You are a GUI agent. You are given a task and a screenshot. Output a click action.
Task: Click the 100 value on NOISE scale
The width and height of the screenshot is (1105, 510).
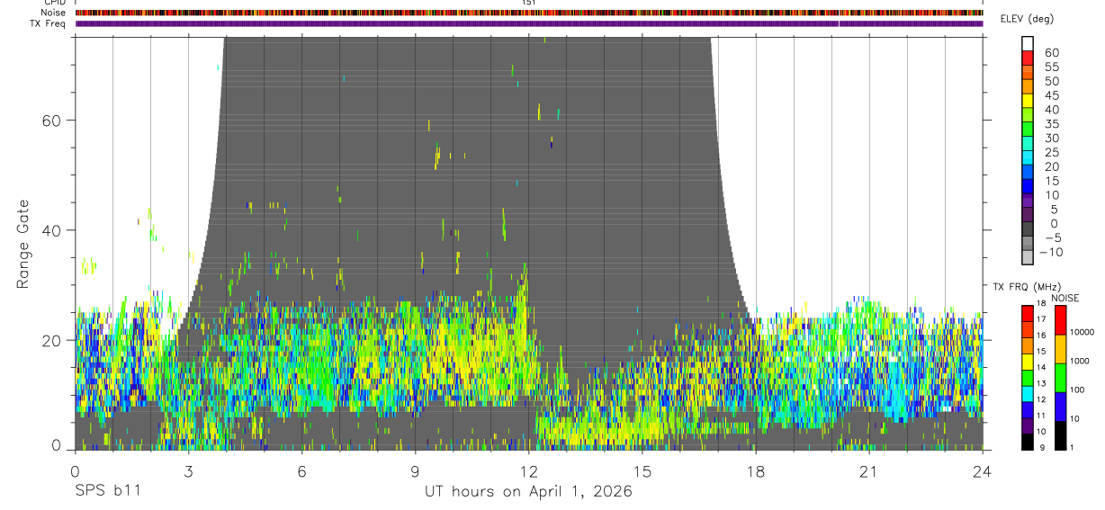point(1079,389)
